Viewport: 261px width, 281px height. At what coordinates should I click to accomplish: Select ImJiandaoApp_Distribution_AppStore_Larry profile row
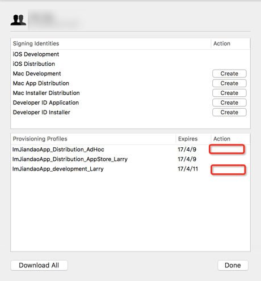click(130, 159)
